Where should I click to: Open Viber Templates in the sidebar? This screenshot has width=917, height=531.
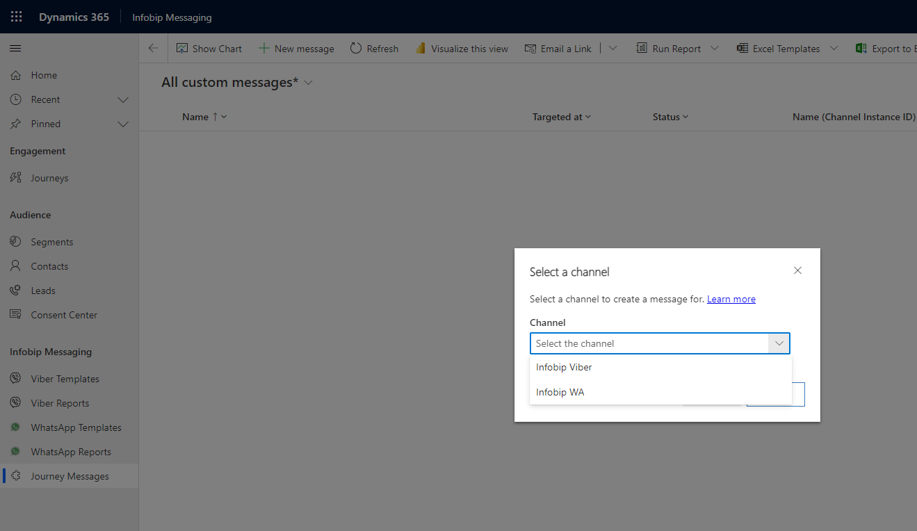[x=65, y=378]
